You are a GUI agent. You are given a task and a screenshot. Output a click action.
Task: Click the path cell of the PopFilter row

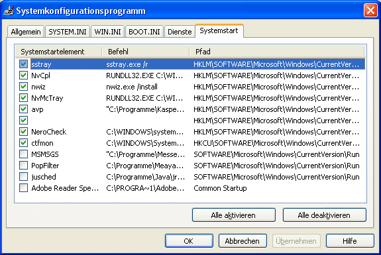276,166
